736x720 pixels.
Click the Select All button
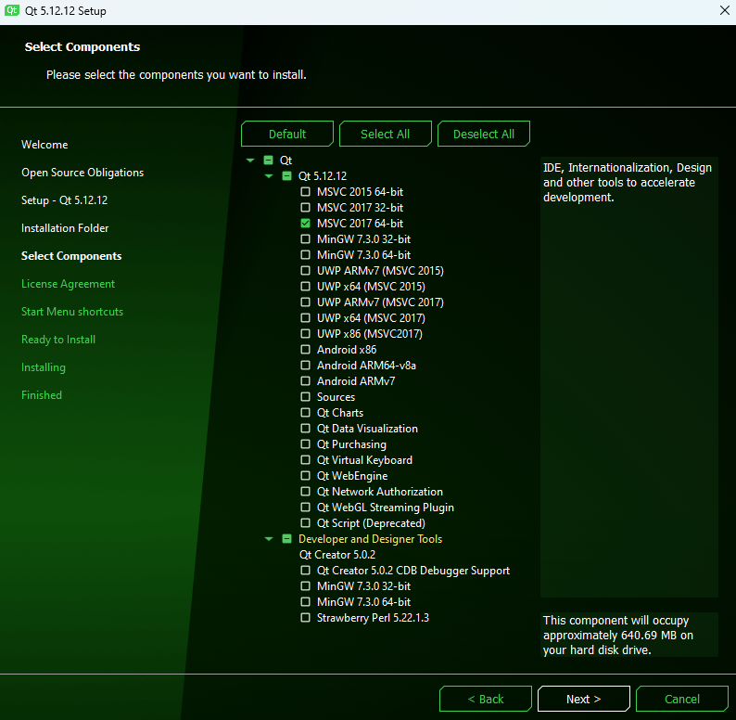pos(385,134)
